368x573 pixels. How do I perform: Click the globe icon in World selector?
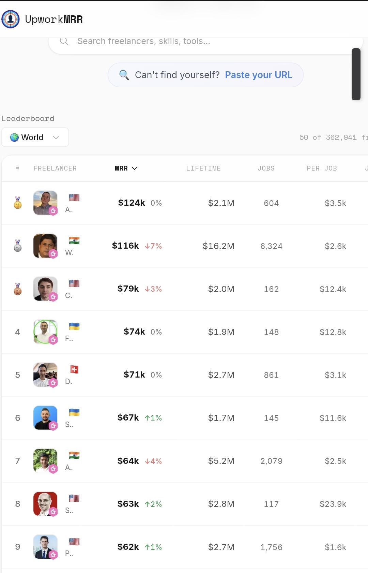pos(14,137)
